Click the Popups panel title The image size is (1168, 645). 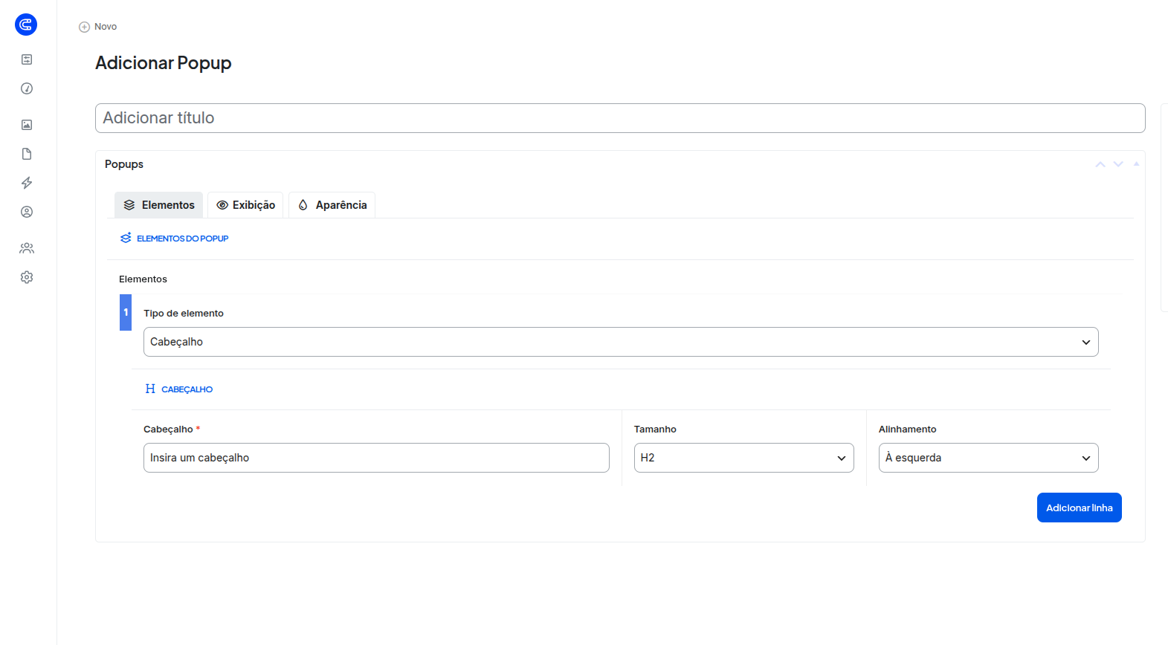[124, 164]
